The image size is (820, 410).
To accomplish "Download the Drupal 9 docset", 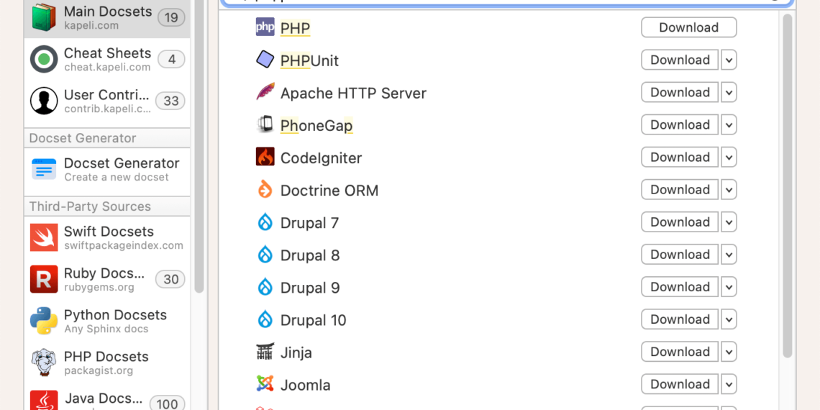I will click(x=680, y=286).
